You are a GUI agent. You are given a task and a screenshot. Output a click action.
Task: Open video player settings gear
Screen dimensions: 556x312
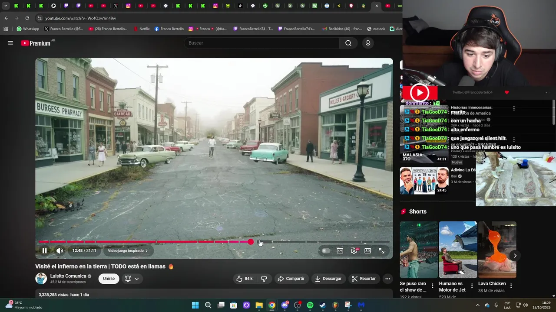(354, 250)
